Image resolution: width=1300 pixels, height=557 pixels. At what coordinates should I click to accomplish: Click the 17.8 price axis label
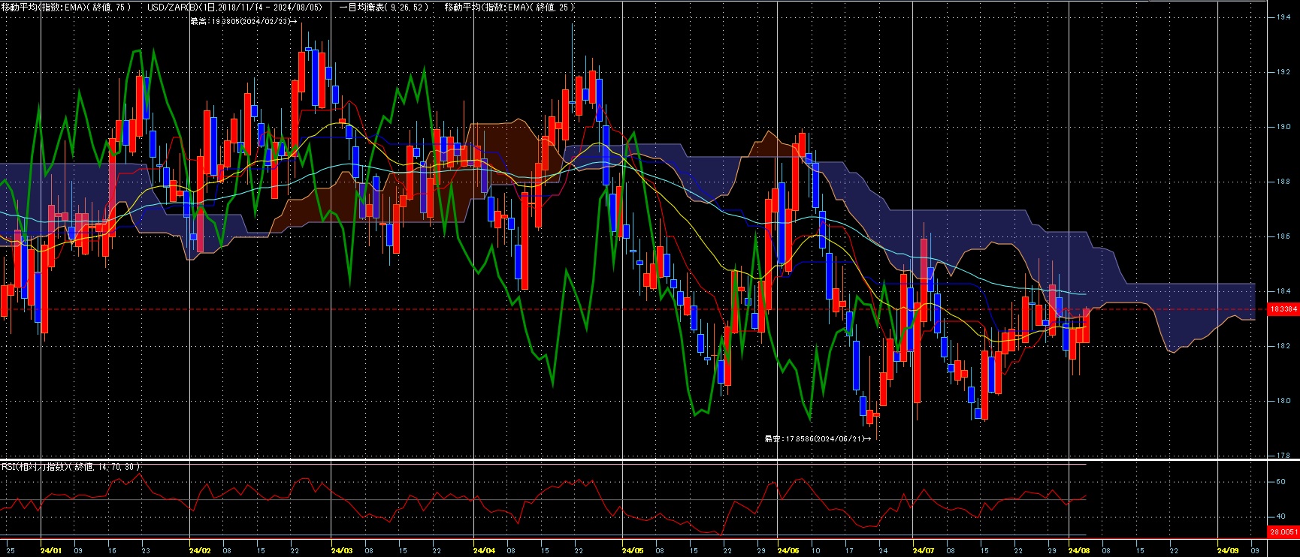click(1283, 456)
